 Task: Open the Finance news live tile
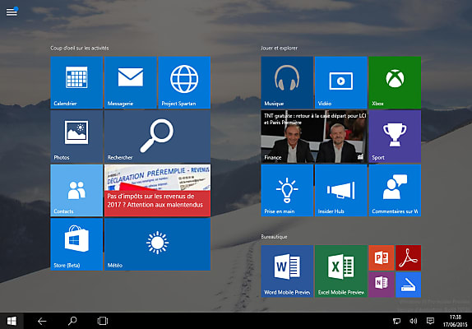pos(314,137)
